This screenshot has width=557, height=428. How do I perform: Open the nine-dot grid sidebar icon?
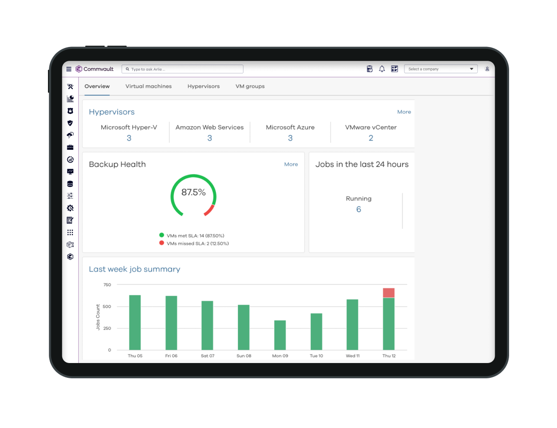70,233
